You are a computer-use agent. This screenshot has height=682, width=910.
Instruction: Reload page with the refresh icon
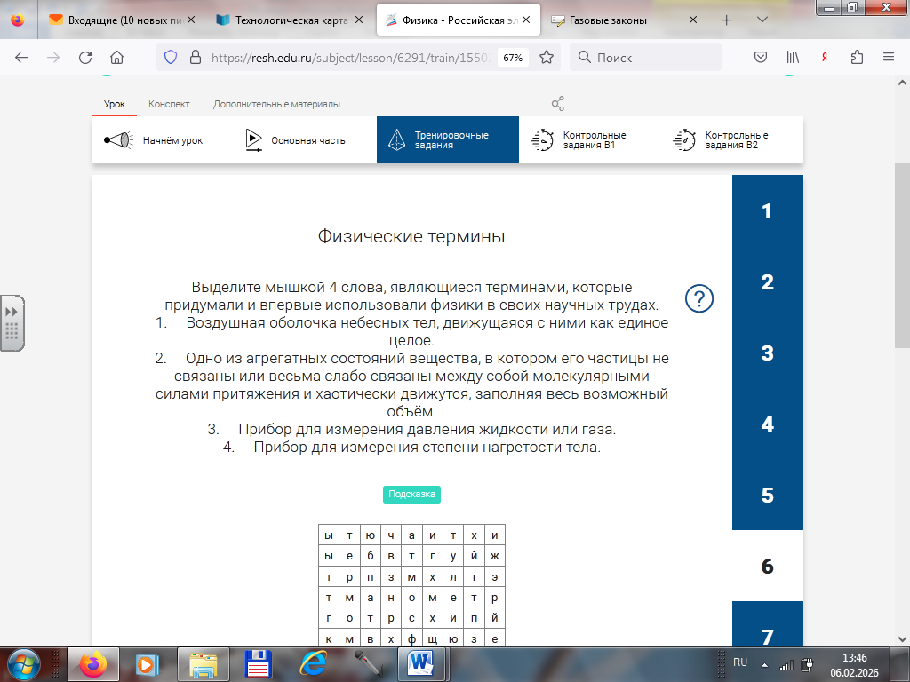(85, 58)
